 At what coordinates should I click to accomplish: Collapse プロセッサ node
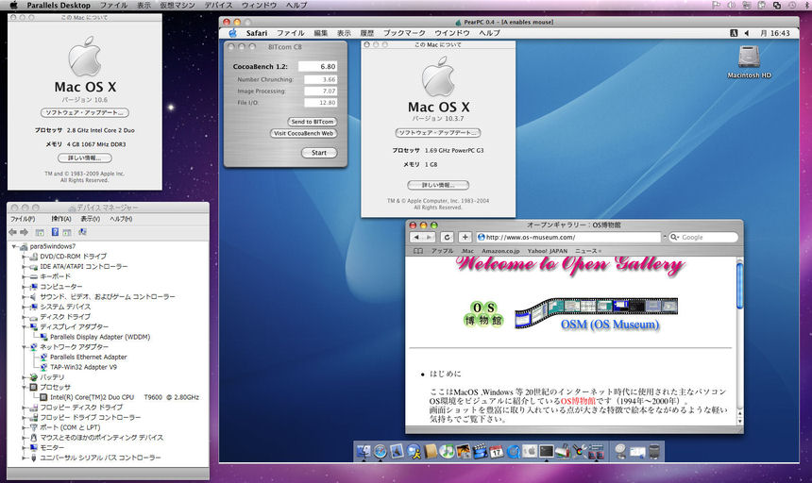pyautogui.click(x=24, y=387)
